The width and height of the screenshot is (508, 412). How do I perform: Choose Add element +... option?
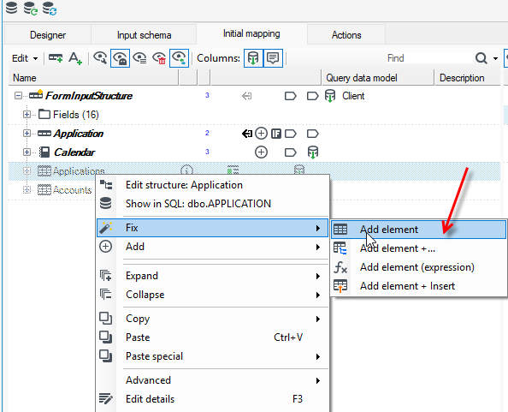click(418, 248)
